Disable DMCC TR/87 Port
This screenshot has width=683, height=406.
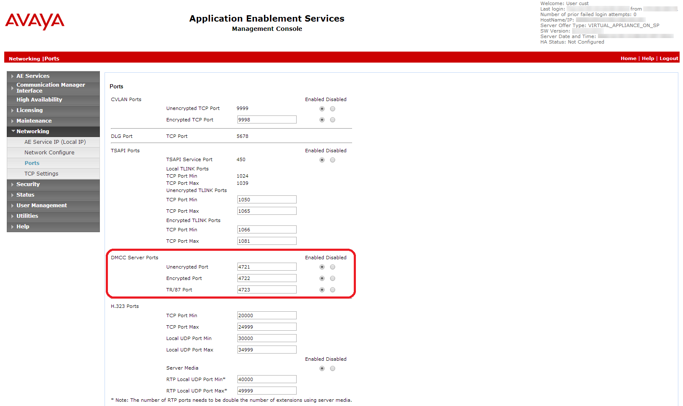(333, 290)
